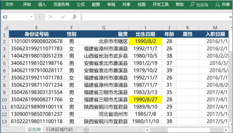Select column G header
Screen dimensions: 233x133
click(x=104, y=28)
